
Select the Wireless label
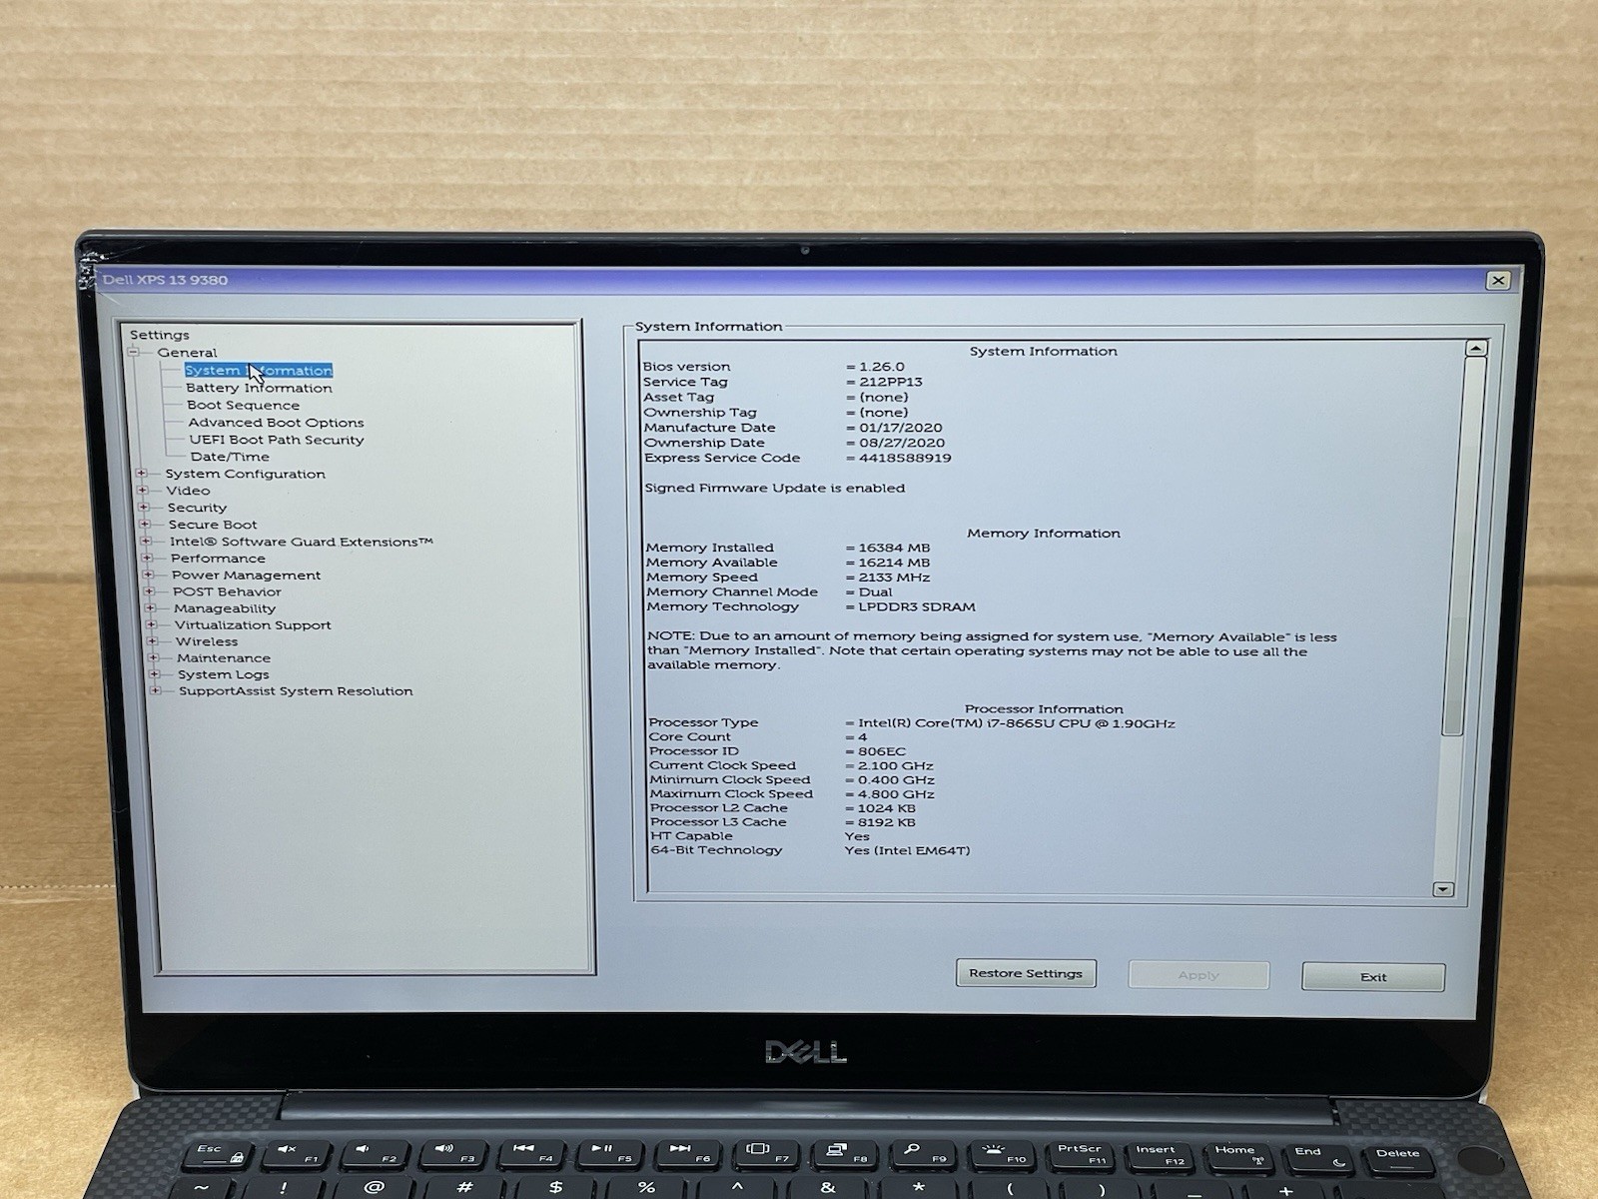(207, 641)
